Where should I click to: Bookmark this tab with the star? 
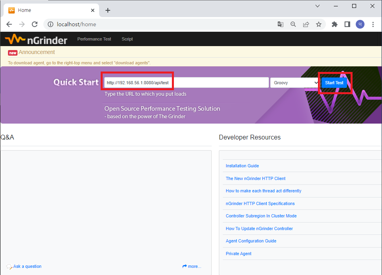[319, 24]
